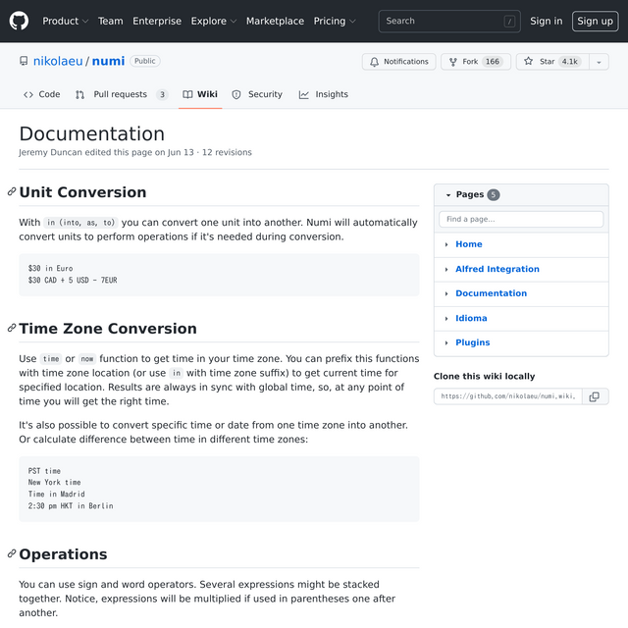Open the Marketplace menu item

pyautogui.click(x=275, y=21)
